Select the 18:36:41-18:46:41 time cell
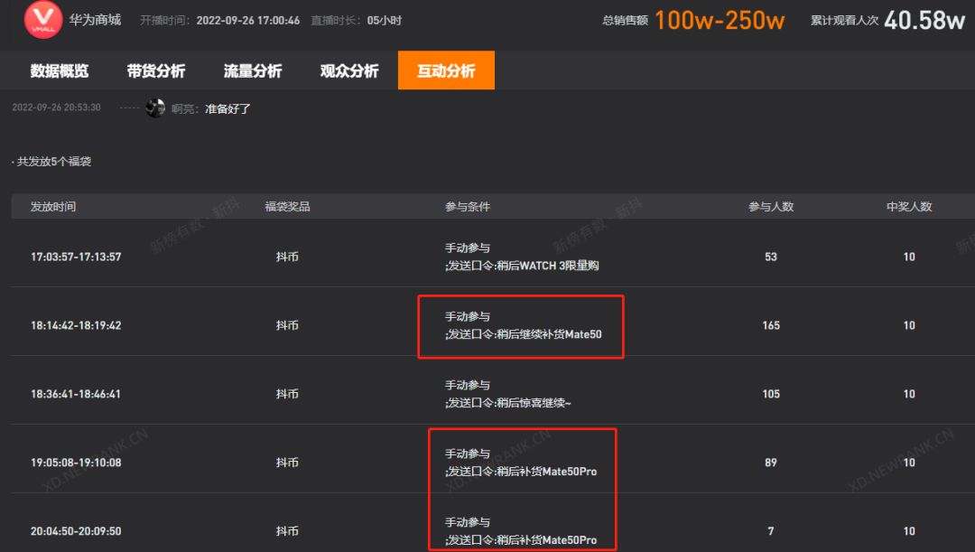The width and height of the screenshot is (975, 552). pyautogui.click(x=76, y=394)
